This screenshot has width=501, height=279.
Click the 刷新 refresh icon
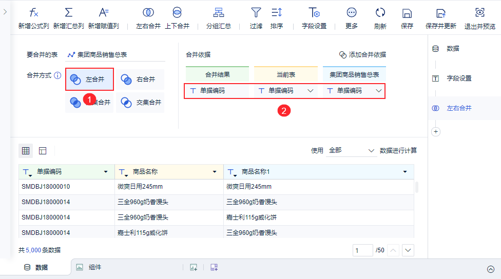(x=380, y=13)
